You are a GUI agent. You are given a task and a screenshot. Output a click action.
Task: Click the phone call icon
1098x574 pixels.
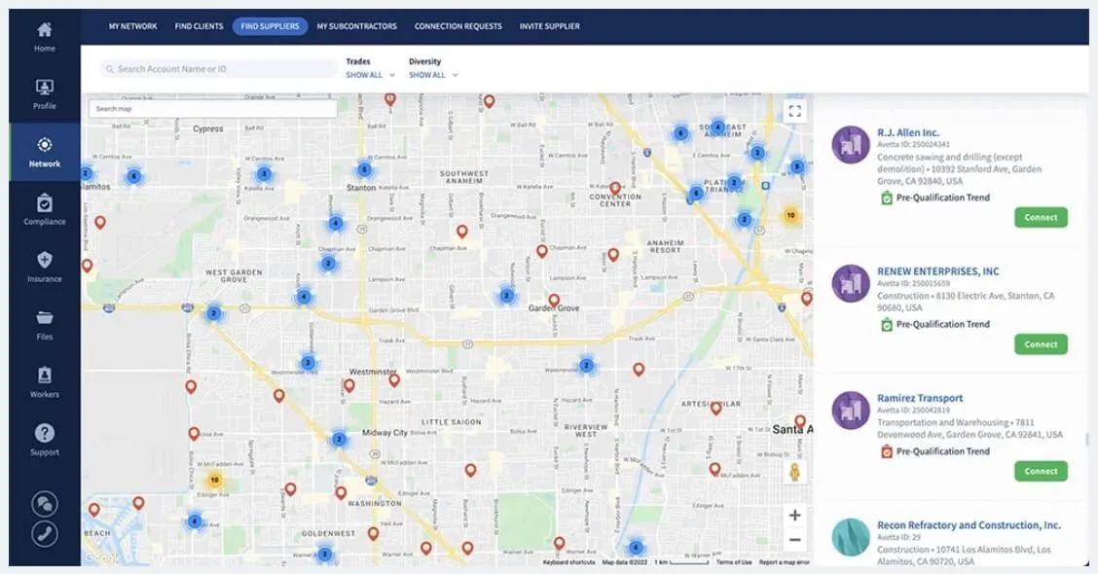click(44, 534)
